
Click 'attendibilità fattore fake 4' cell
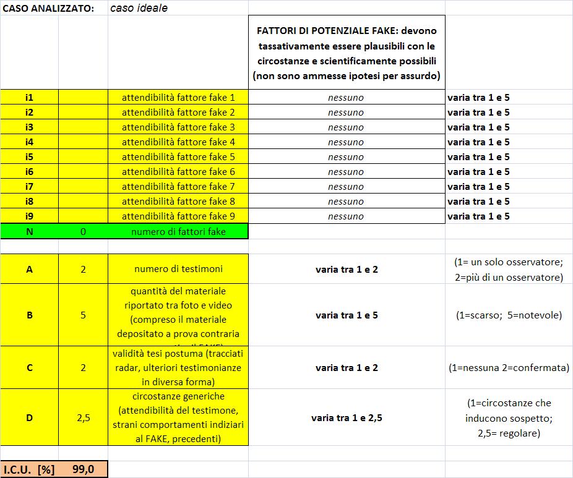pyautogui.click(x=178, y=142)
